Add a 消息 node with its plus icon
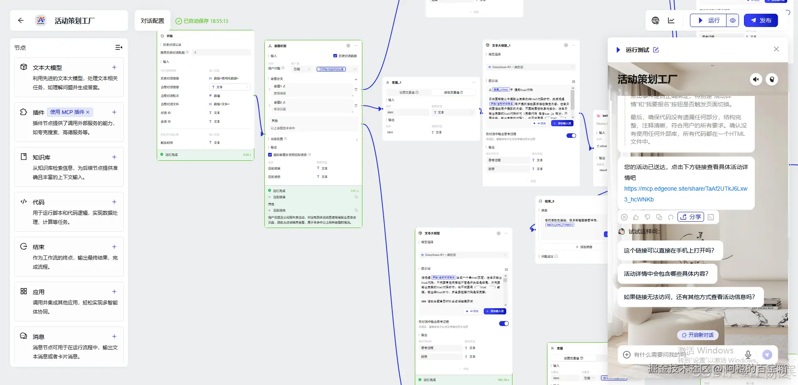The width and height of the screenshot is (798, 385). coord(114,336)
